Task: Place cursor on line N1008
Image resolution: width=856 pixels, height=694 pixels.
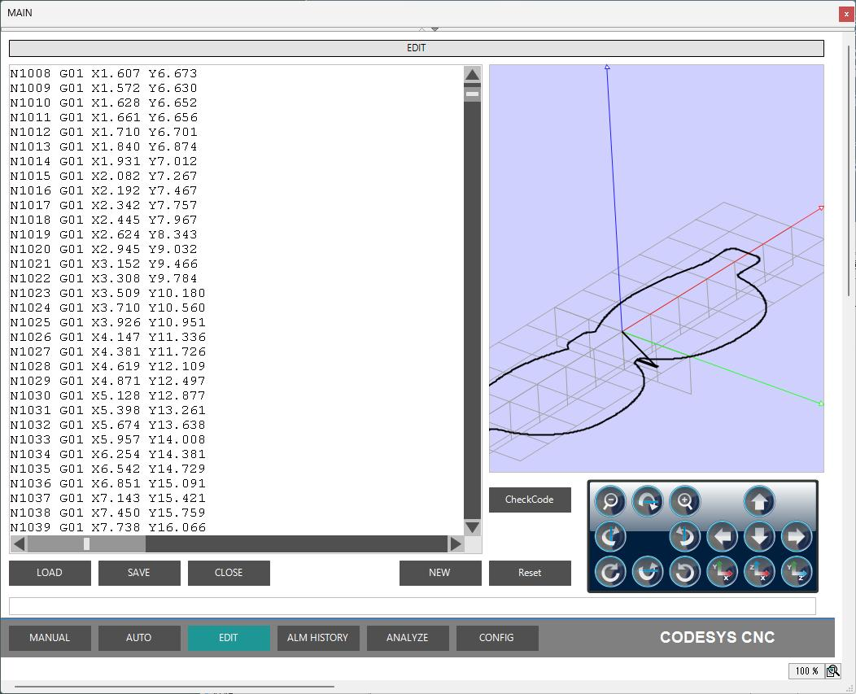Action: (103, 73)
